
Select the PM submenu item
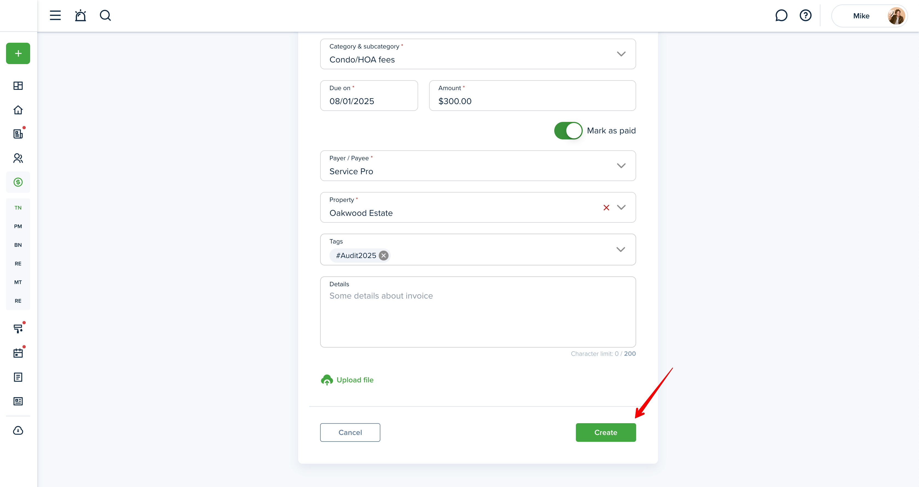click(18, 226)
